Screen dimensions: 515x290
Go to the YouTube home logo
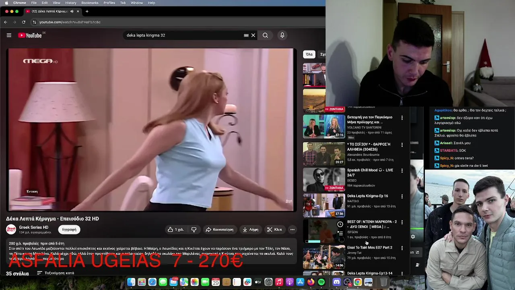tap(30, 35)
